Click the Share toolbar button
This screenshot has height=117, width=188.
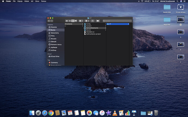(93, 21)
